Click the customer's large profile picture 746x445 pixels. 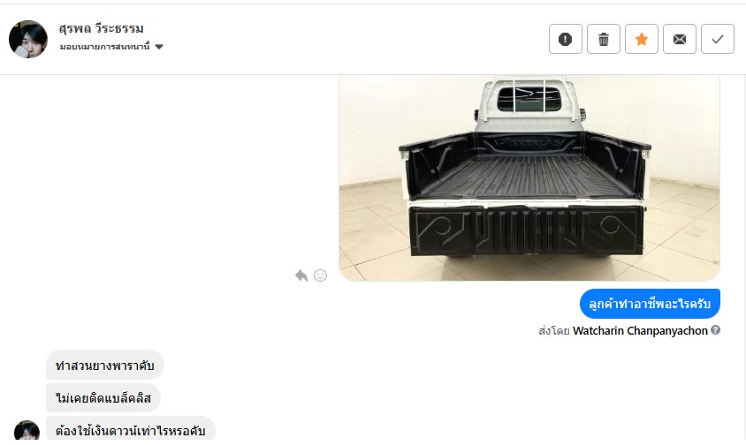point(28,40)
